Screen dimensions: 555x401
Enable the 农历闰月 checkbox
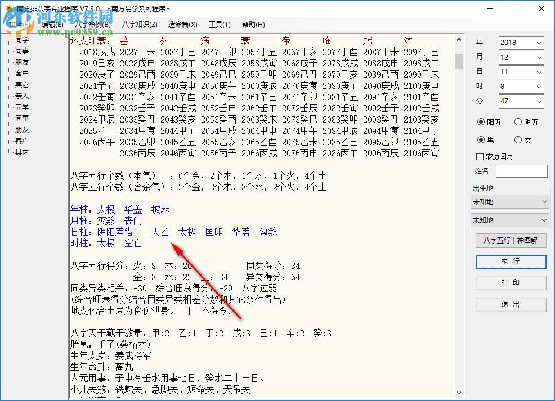479,156
